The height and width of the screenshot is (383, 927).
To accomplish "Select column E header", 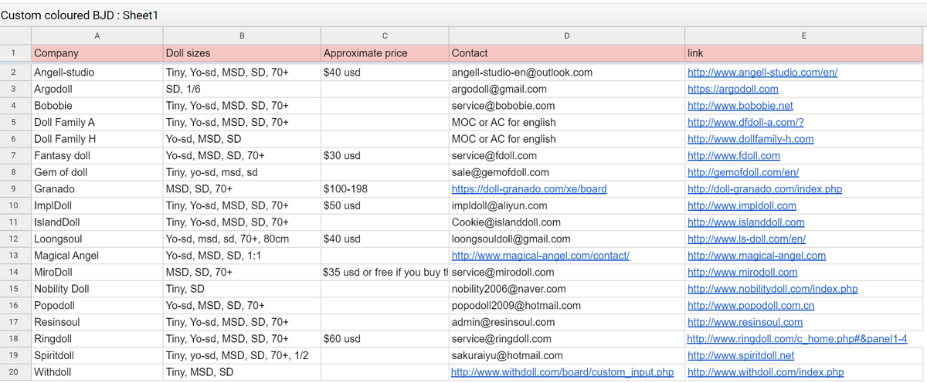I will click(804, 36).
